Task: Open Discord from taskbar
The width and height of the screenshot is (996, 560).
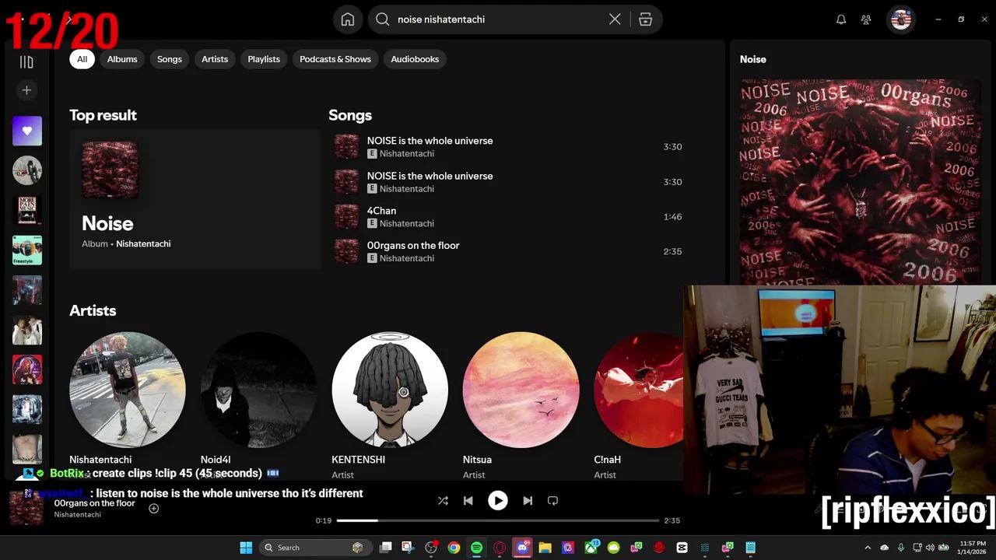Action: [x=523, y=548]
